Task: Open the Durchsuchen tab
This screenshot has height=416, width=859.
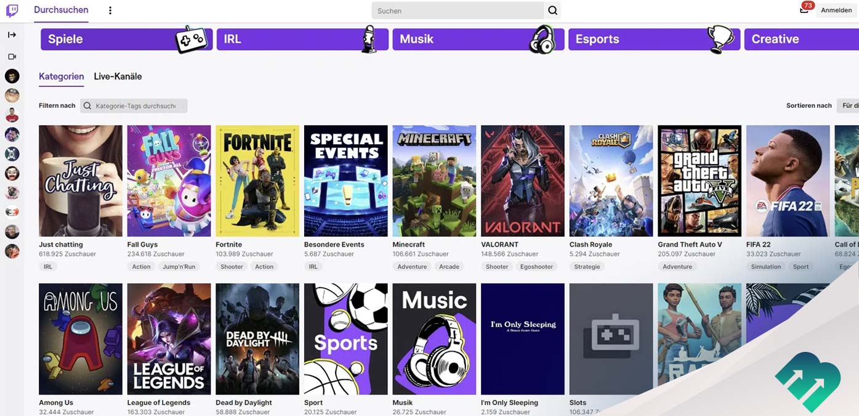Action: [x=61, y=10]
